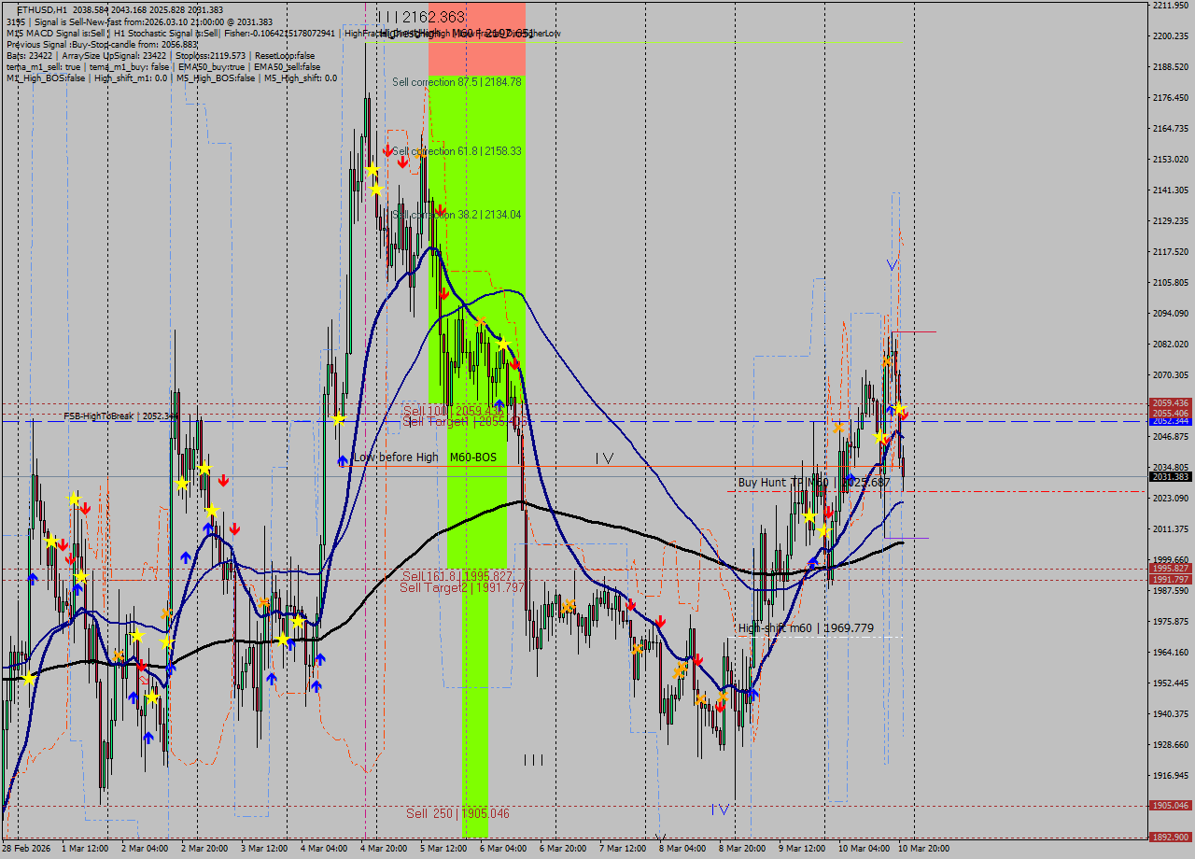Image resolution: width=1195 pixels, height=859 pixels.
Task: Select the orange X marker near the 8 Mar candles
Action: click(x=722, y=697)
